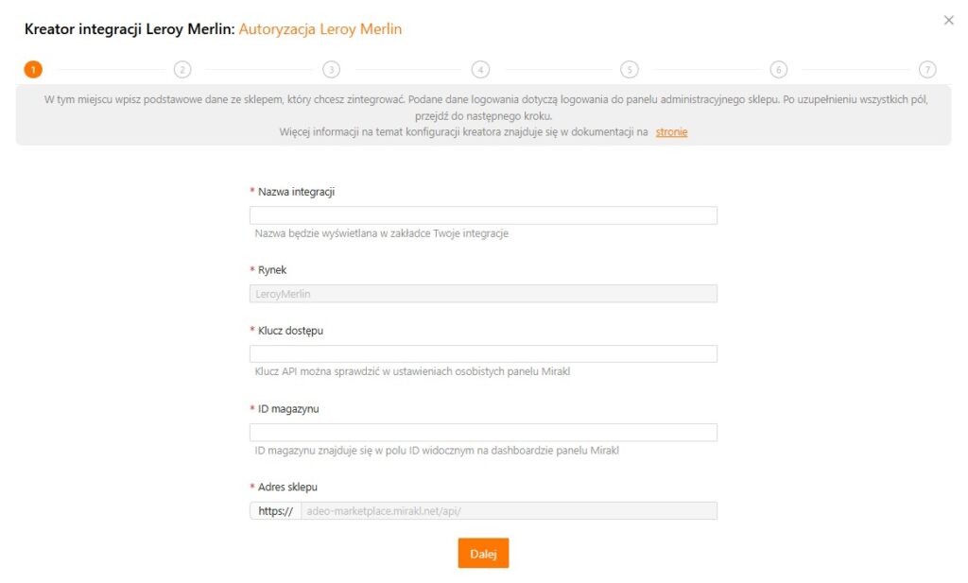Click the Nazwa integracji label
The height and width of the screenshot is (583, 968).
(x=296, y=192)
